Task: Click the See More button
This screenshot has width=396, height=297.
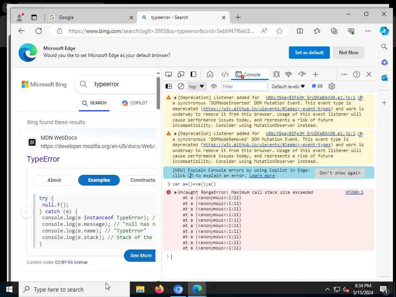Action: pos(140,256)
